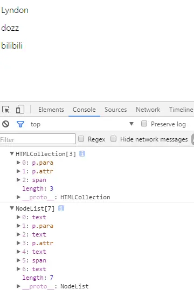Expand NodeList item 0: text
194x290 pixels.
click(x=18, y=217)
